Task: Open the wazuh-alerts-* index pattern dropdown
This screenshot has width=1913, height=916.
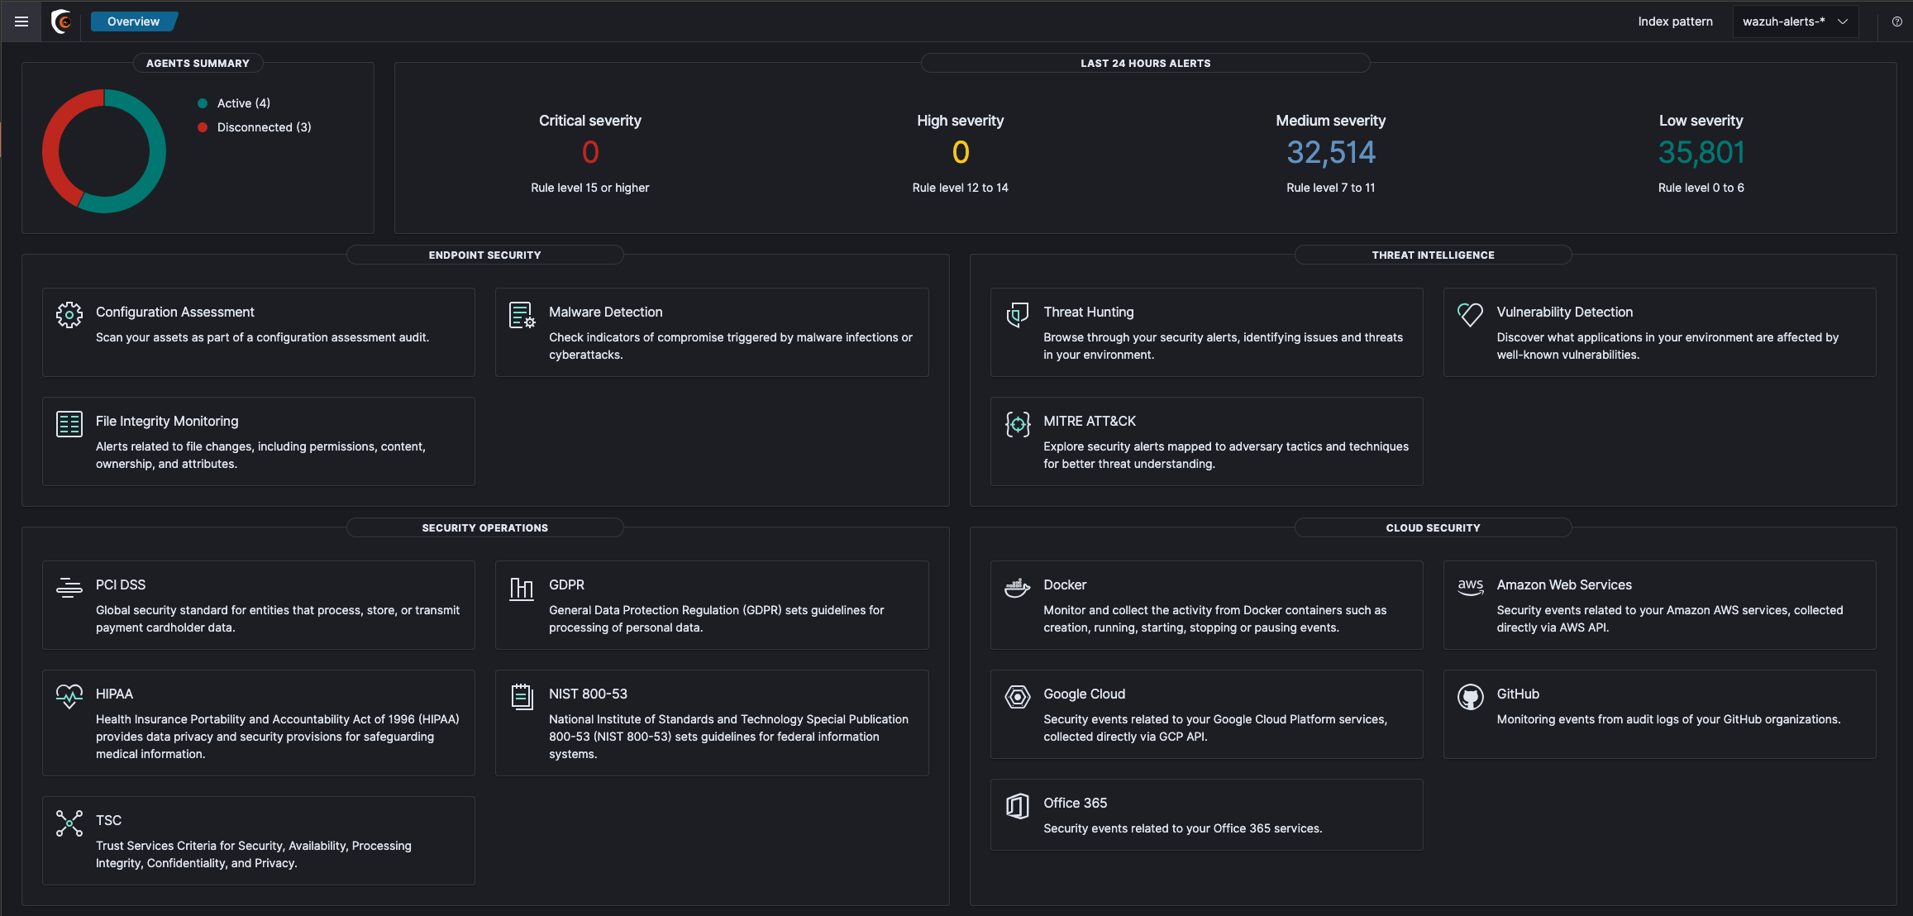Action: (1795, 21)
